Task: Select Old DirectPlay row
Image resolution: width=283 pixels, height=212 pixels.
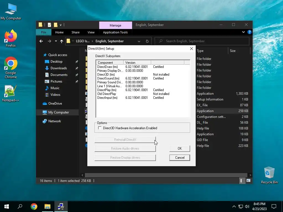Action: 143,94
